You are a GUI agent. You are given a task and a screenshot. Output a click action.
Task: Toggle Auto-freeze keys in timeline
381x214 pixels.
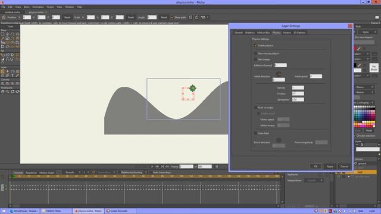pyautogui.click(x=151, y=172)
